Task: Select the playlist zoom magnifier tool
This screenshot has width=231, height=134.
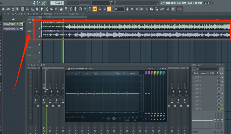Action: (34, 14)
